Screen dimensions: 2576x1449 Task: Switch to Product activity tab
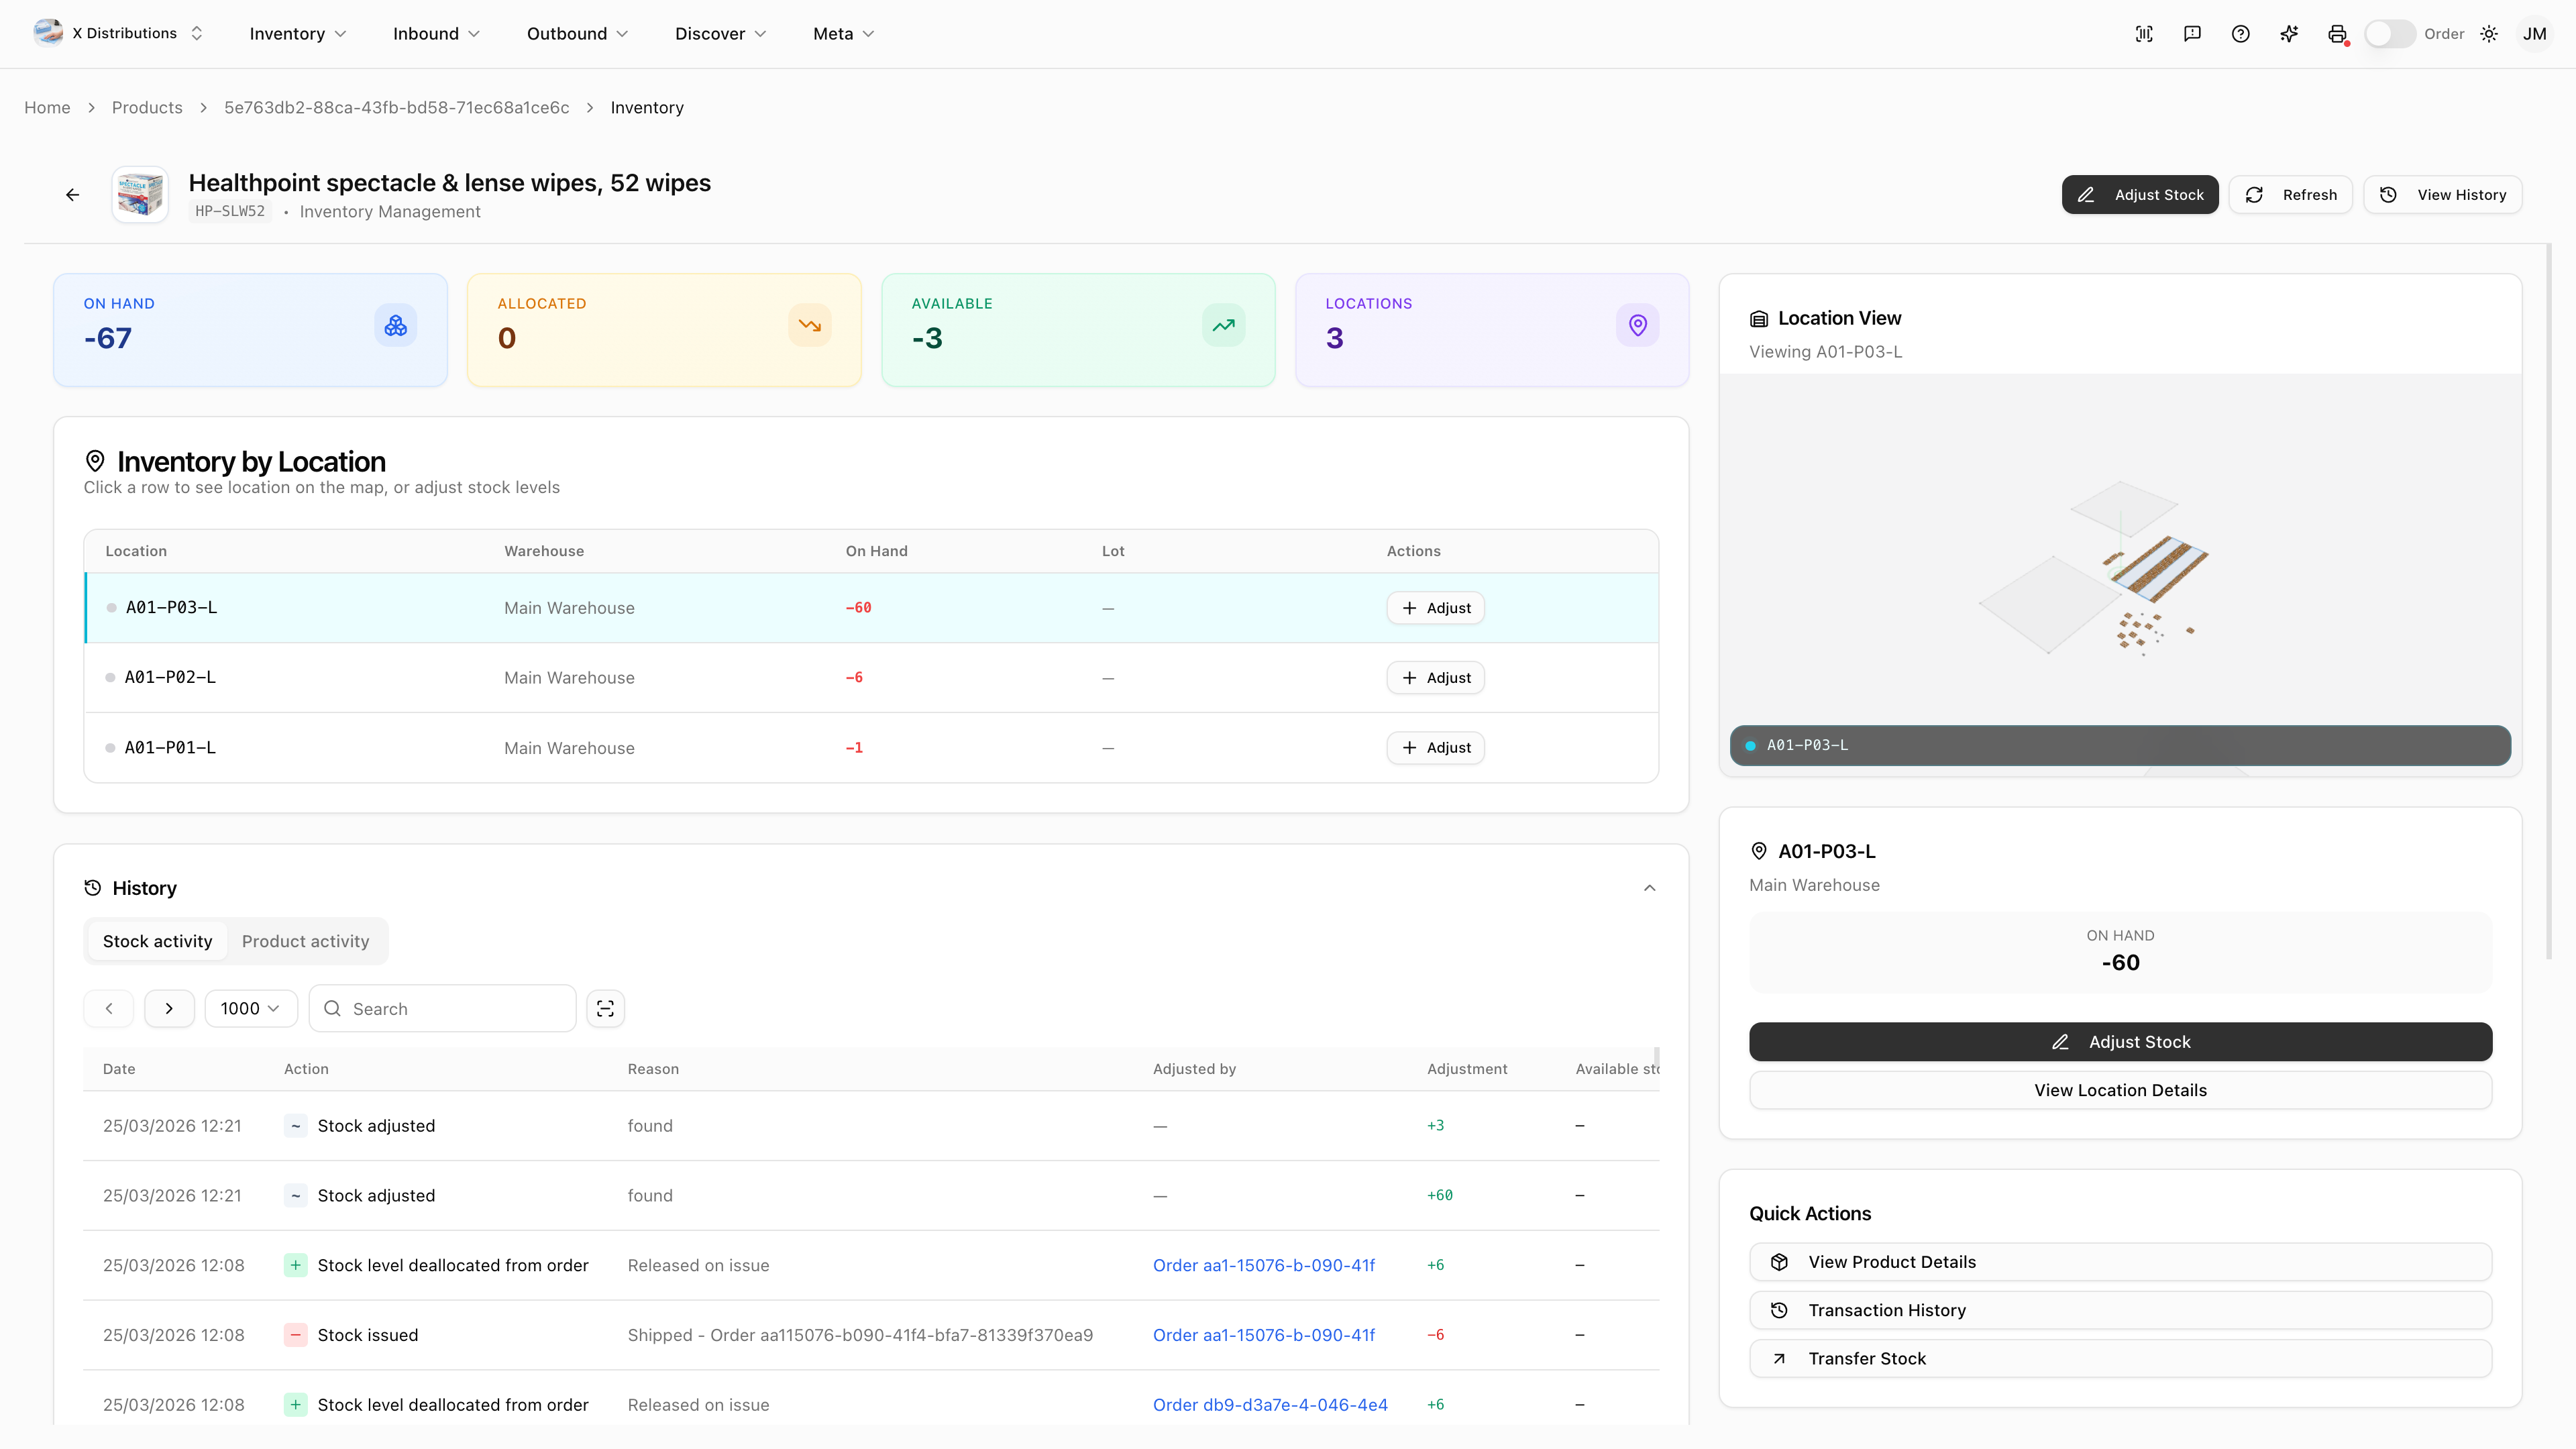click(x=305, y=942)
